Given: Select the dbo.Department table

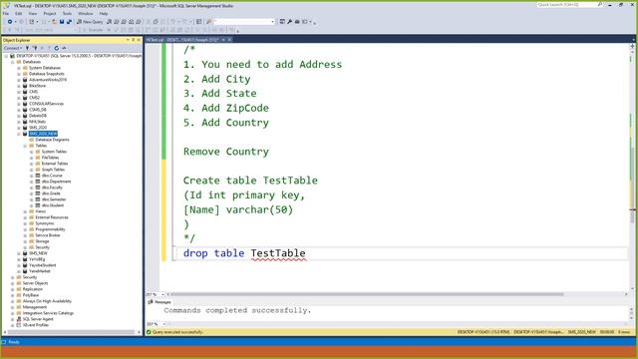Looking at the screenshot, I should (x=56, y=181).
